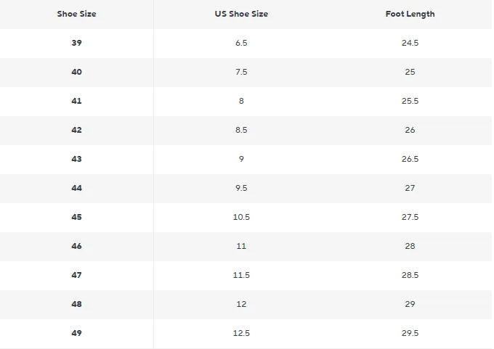Click the Shoe Size column header
Viewport: 494px width, 349px height.
pos(77,14)
